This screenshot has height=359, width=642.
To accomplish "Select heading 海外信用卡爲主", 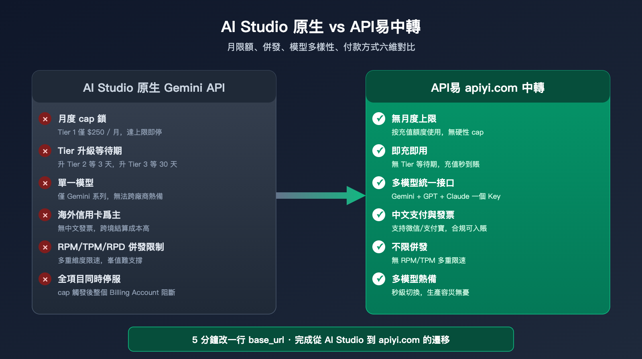I will pyautogui.click(x=89, y=215).
